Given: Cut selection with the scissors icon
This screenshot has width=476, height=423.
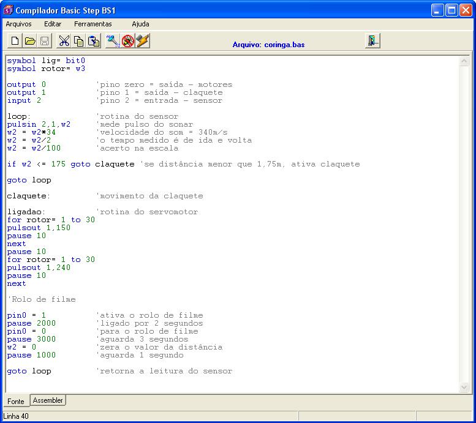Looking at the screenshot, I should (64, 40).
